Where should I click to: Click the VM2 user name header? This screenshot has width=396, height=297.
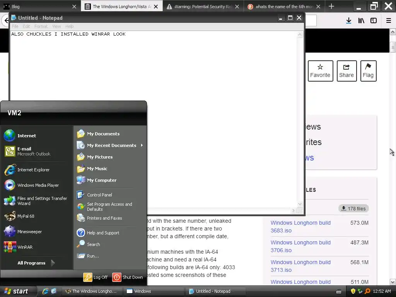14,113
